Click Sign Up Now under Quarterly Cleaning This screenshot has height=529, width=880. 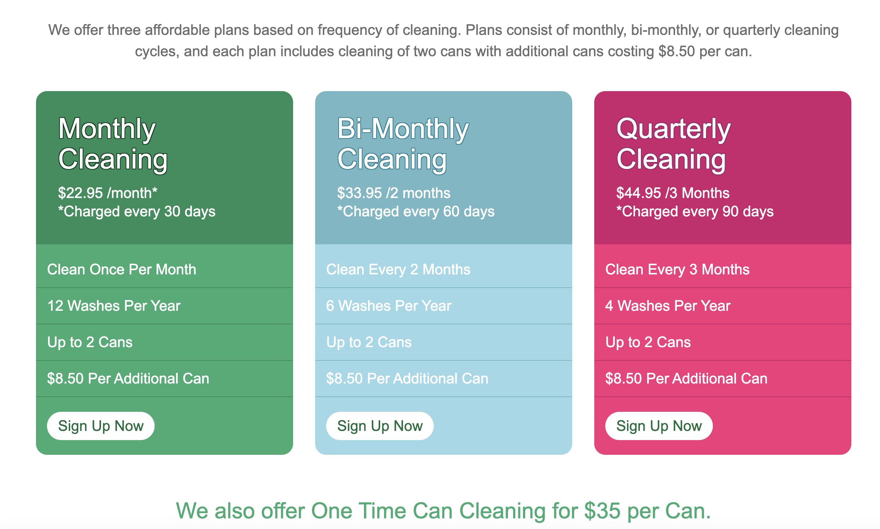(x=659, y=425)
